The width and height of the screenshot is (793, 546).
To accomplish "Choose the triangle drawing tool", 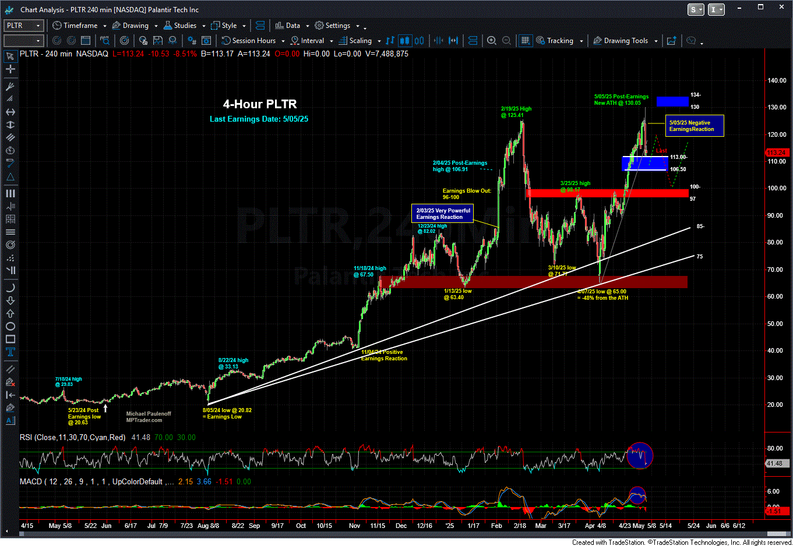I will tap(10, 177).
